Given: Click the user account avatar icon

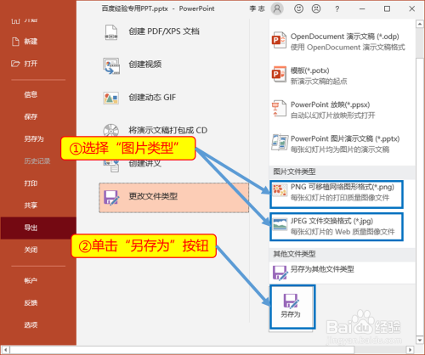Looking at the screenshot, I should click(x=277, y=8).
